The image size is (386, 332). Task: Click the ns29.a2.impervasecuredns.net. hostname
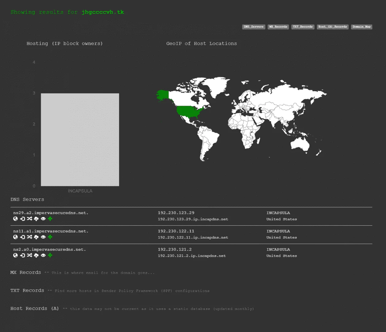(x=51, y=213)
